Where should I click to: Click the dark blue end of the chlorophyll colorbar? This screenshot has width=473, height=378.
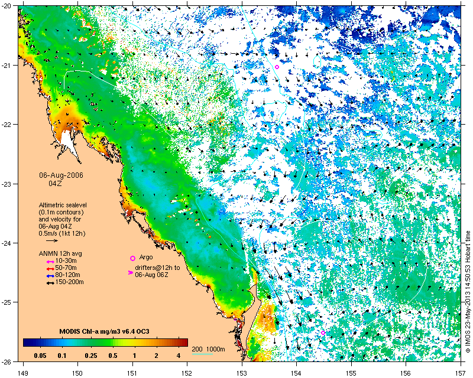tap(25, 343)
